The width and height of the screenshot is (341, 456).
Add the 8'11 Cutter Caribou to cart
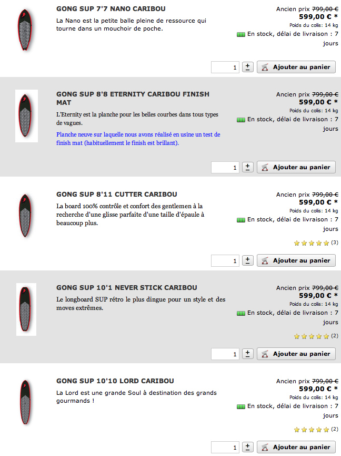pos(296,260)
